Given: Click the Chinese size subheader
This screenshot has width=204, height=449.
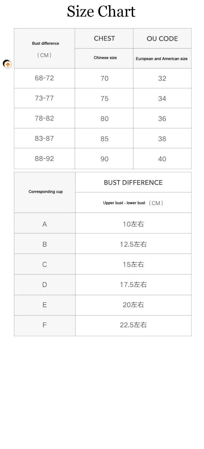Looking at the screenshot, I should pyautogui.click(x=105, y=58).
